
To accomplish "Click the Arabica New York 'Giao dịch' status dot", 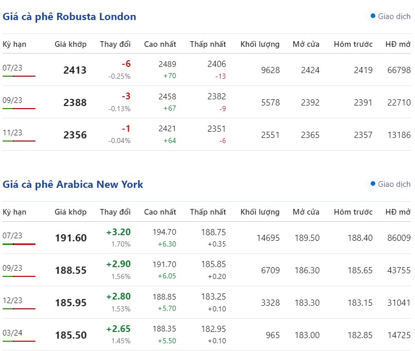I will tap(373, 183).
